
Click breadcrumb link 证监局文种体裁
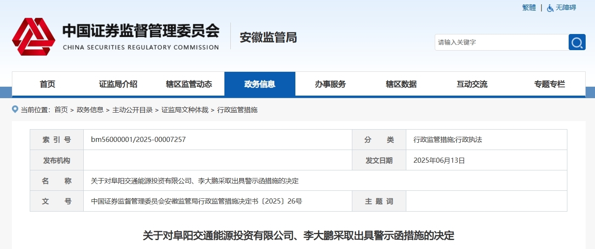185,110
